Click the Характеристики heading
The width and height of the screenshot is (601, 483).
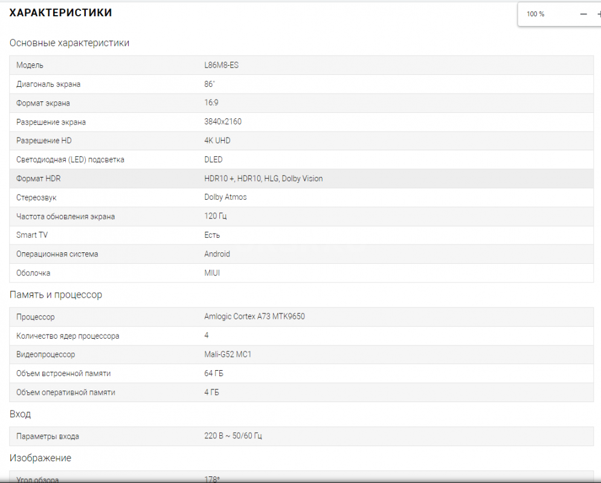(x=60, y=13)
